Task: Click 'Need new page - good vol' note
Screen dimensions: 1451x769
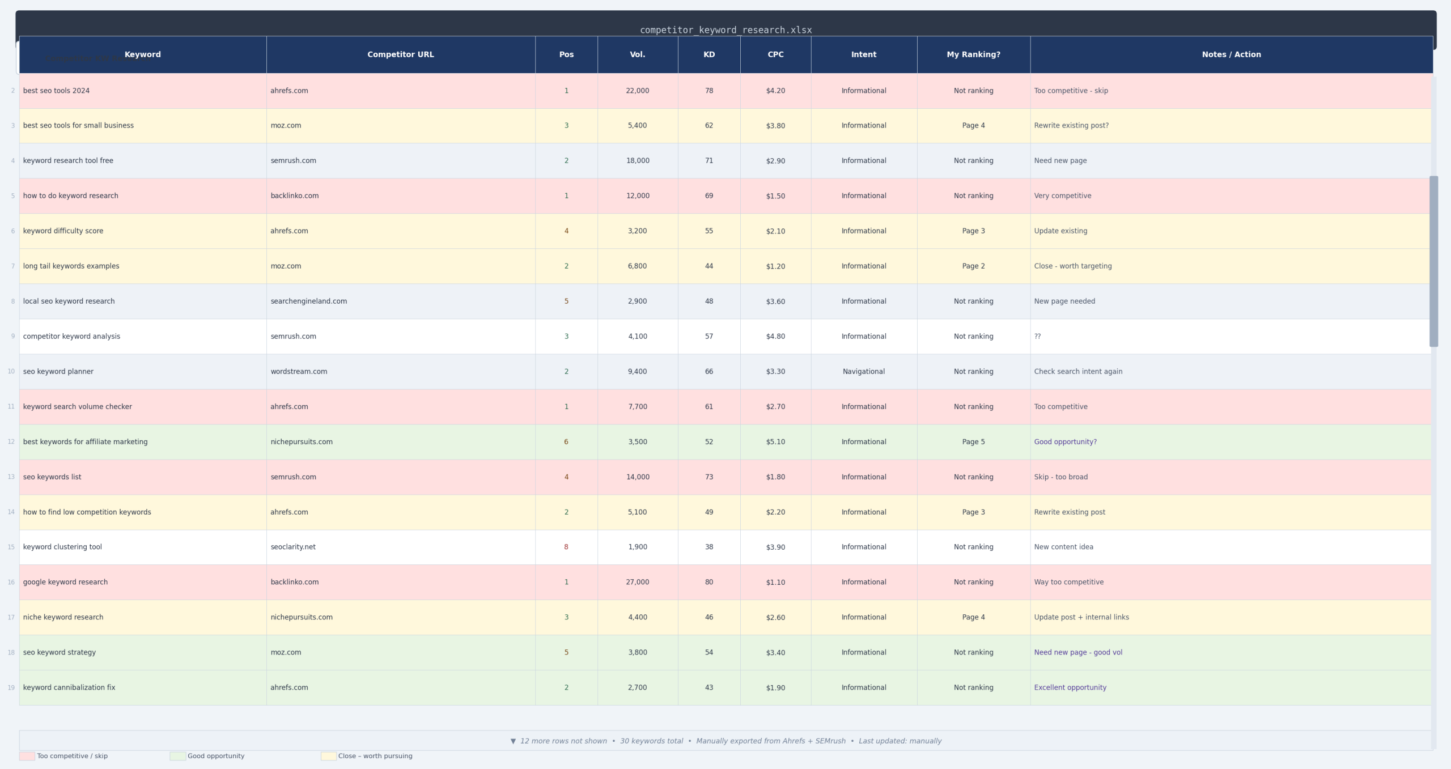Action: pyautogui.click(x=1078, y=652)
